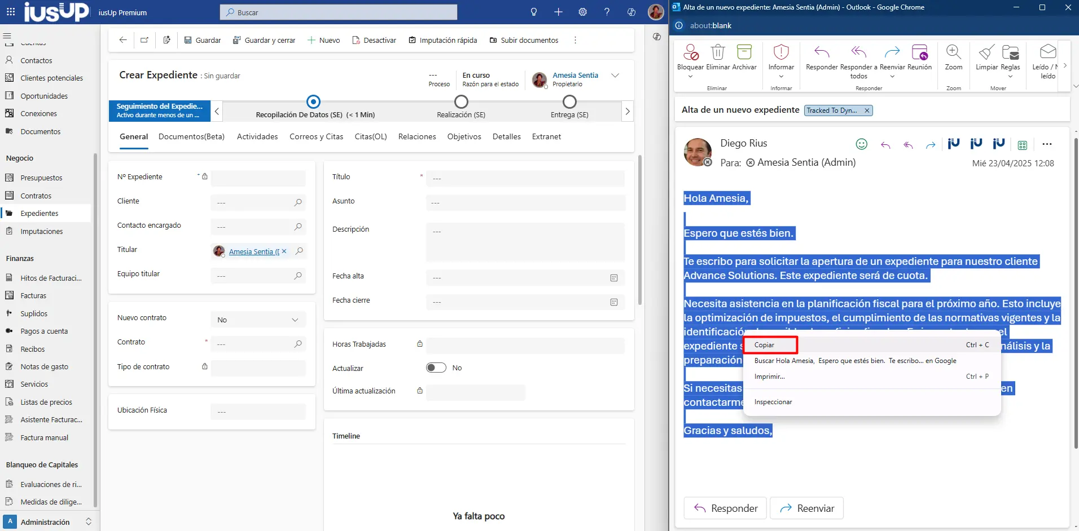Expand the header chevron beside Propietario

pyautogui.click(x=615, y=76)
